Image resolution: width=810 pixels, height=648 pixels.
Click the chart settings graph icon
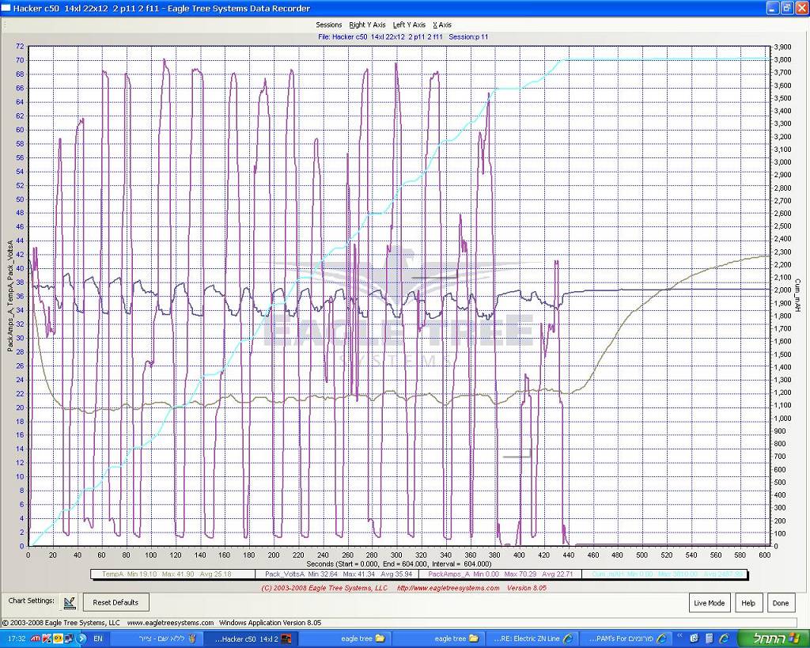pos(70,602)
